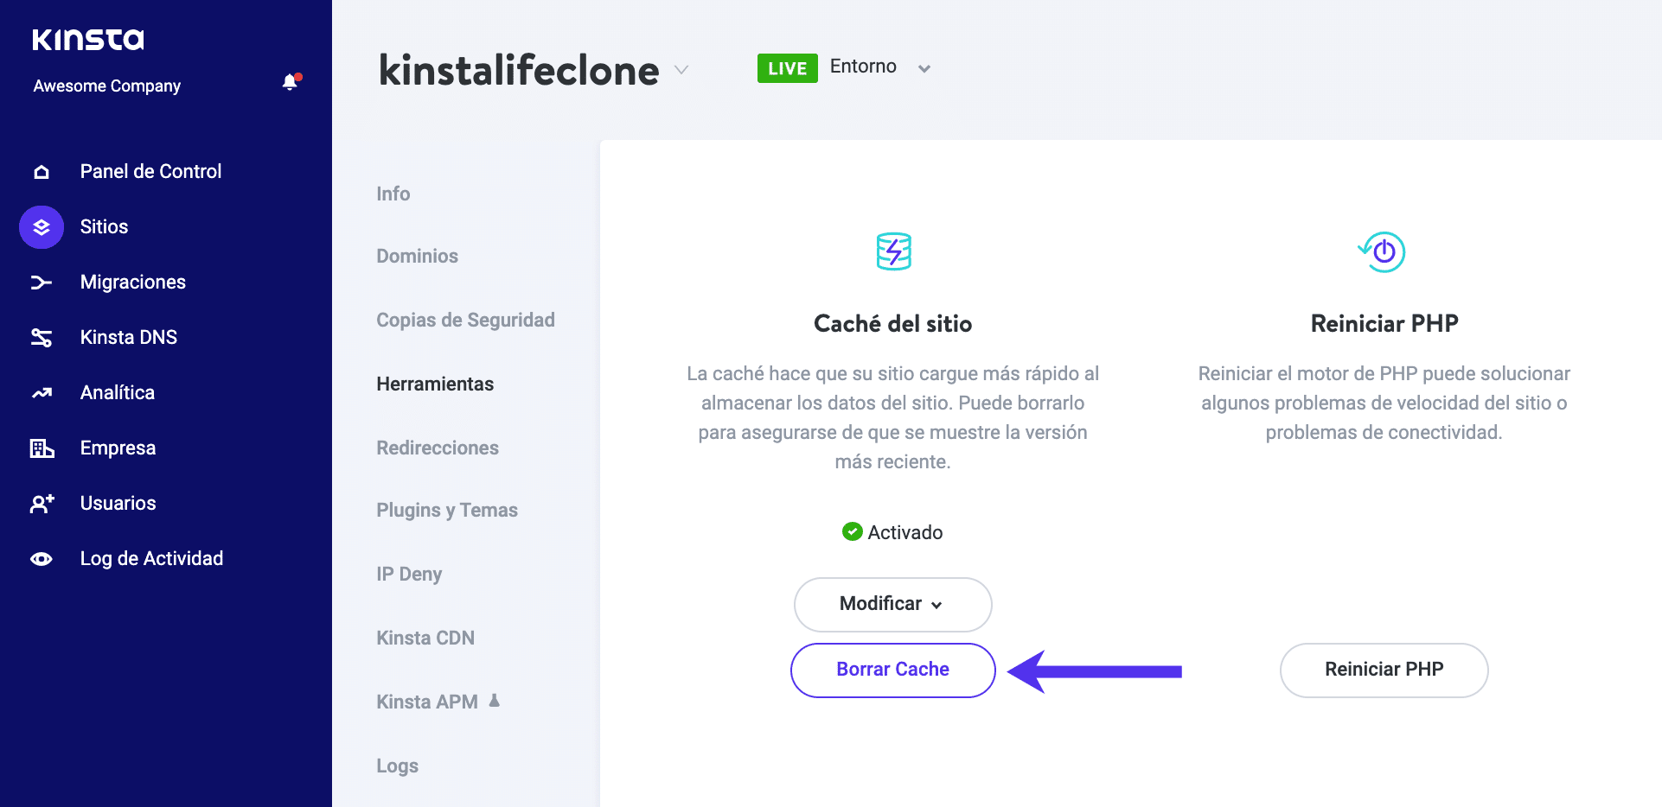Open Panel de Control home icon
The image size is (1662, 807).
click(42, 172)
